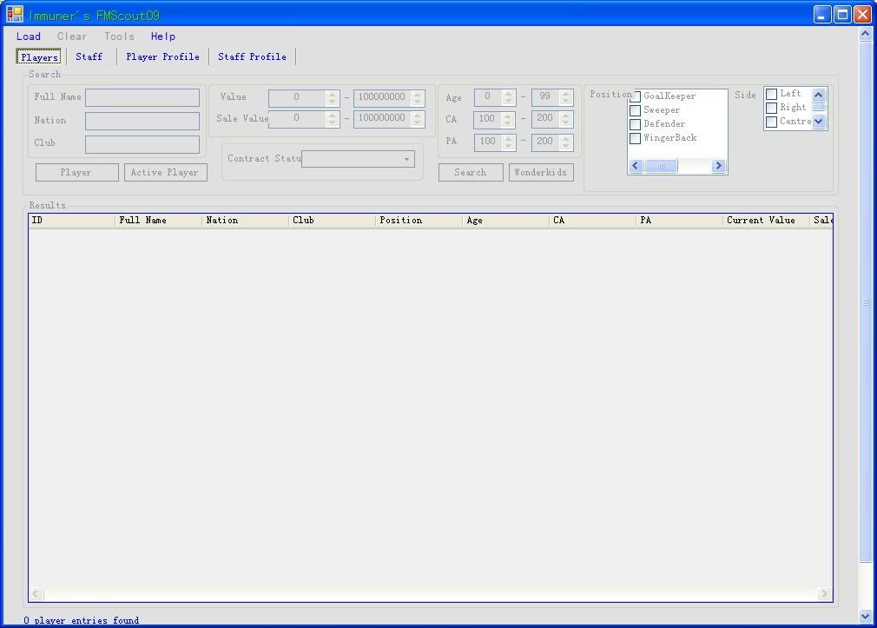Sort results by Age column

point(505,221)
